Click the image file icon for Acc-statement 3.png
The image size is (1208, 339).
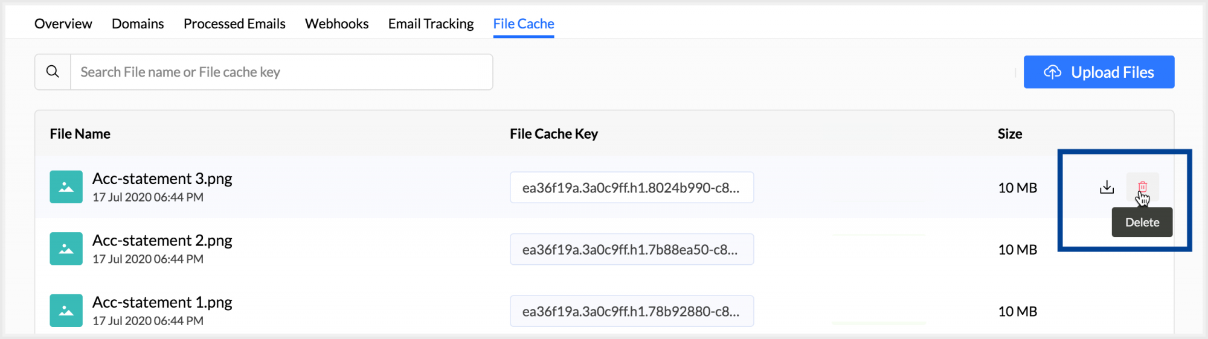(66, 187)
